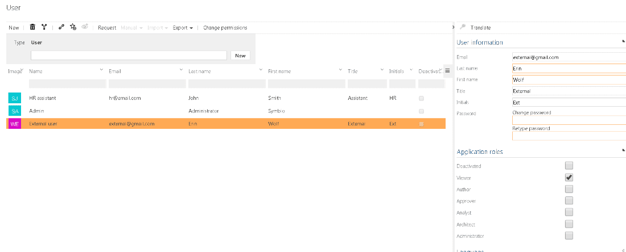The image size is (626, 252).
Task: Click the SA avatar of Admin
Action: coord(14,111)
